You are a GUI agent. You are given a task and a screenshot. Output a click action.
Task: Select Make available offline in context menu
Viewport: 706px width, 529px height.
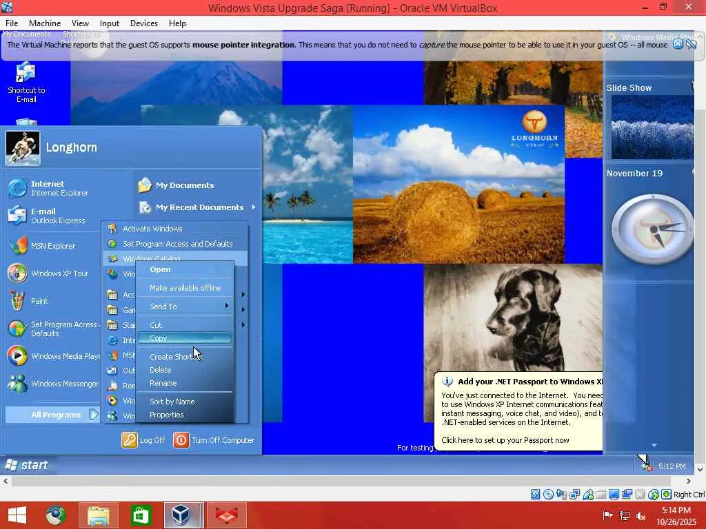185,288
